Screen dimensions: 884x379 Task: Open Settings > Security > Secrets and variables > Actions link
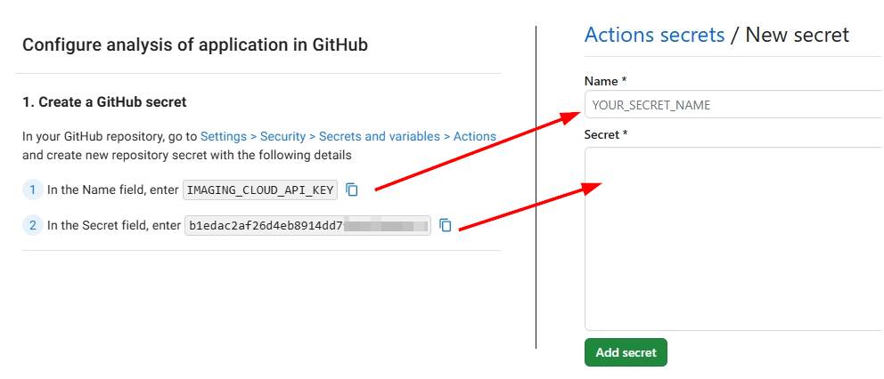[348, 137]
